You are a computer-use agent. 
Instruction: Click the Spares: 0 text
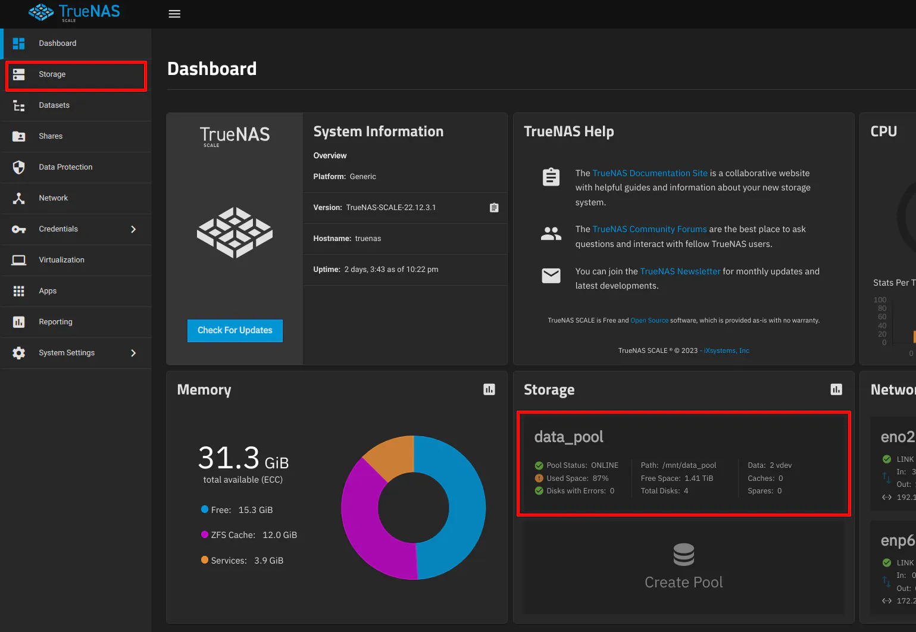(765, 491)
